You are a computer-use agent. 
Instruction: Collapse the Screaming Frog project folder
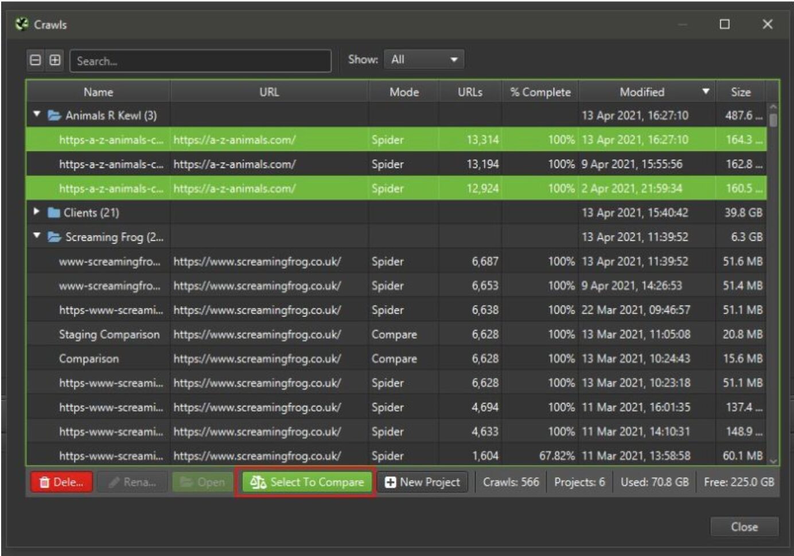pos(37,236)
